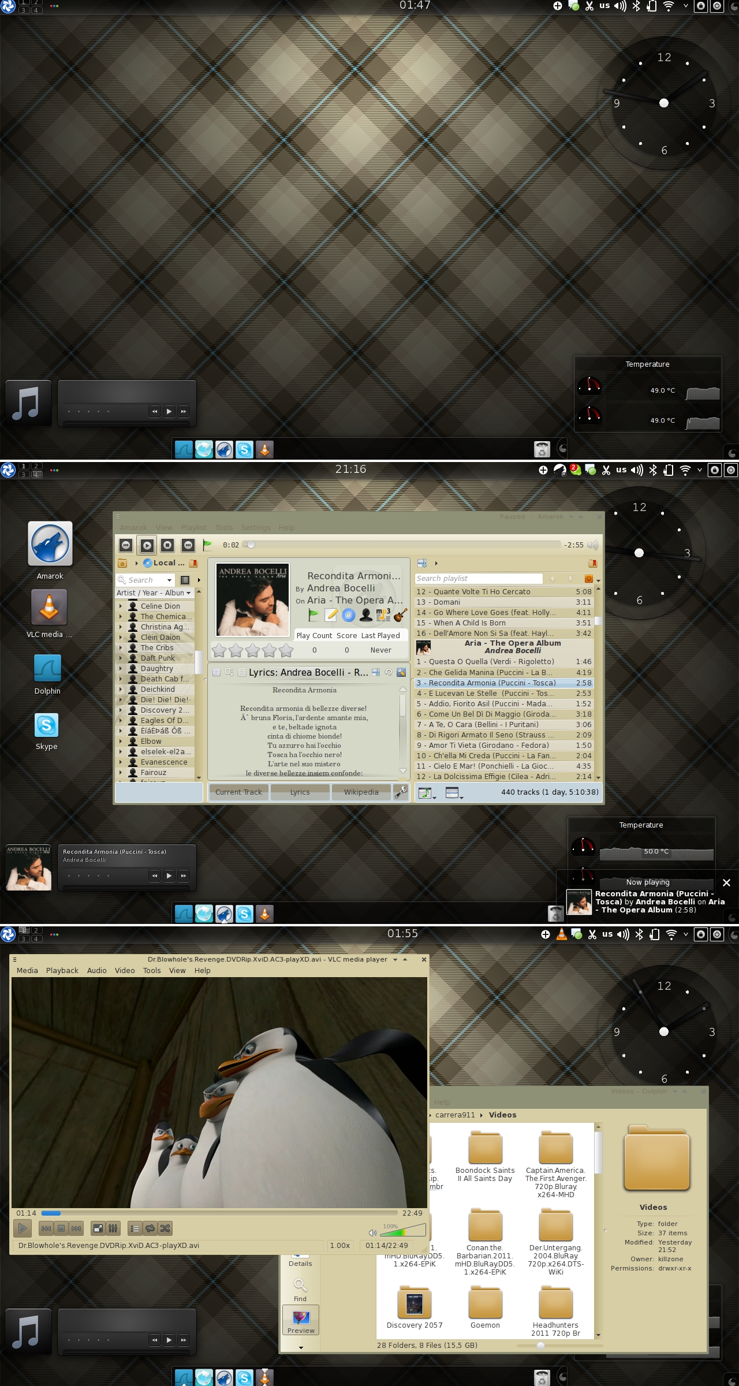
Task: Click the view-mode icon beside collection Search
Action: tap(185, 580)
